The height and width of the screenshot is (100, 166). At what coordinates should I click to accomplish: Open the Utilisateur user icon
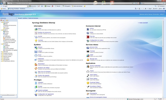tap(36, 83)
